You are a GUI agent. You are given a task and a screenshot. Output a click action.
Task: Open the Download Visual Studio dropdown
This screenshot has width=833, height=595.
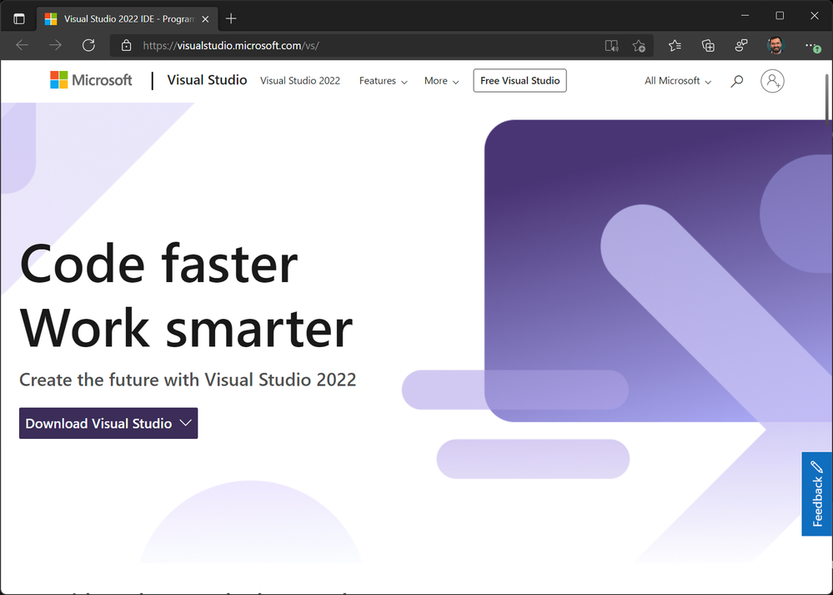[x=108, y=423]
